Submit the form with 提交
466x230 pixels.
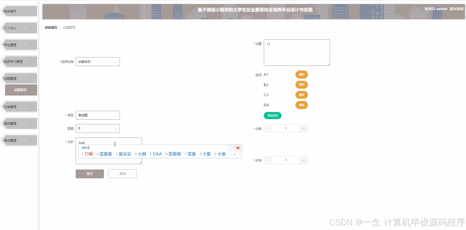point(90,174)
